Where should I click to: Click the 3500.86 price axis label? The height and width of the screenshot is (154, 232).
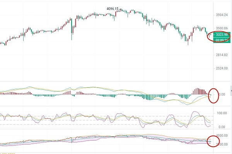tap(222, 28)
